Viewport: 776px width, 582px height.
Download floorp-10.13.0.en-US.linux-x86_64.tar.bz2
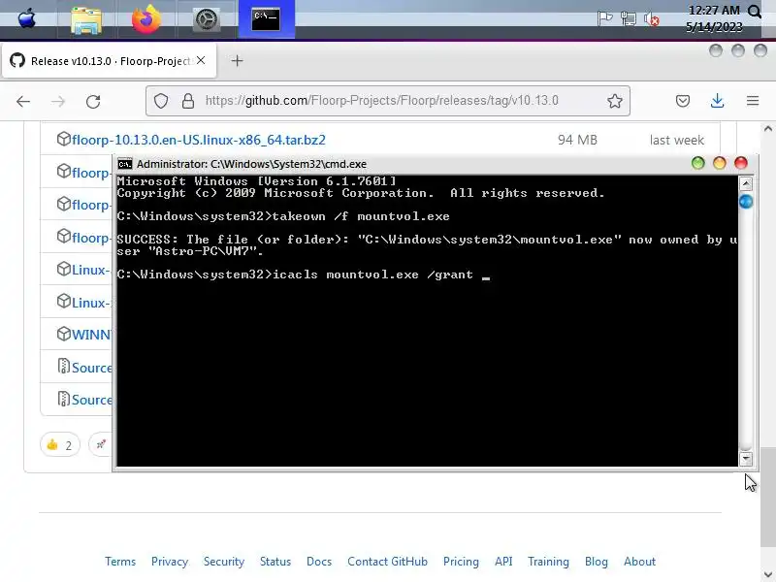pos(199,140)
